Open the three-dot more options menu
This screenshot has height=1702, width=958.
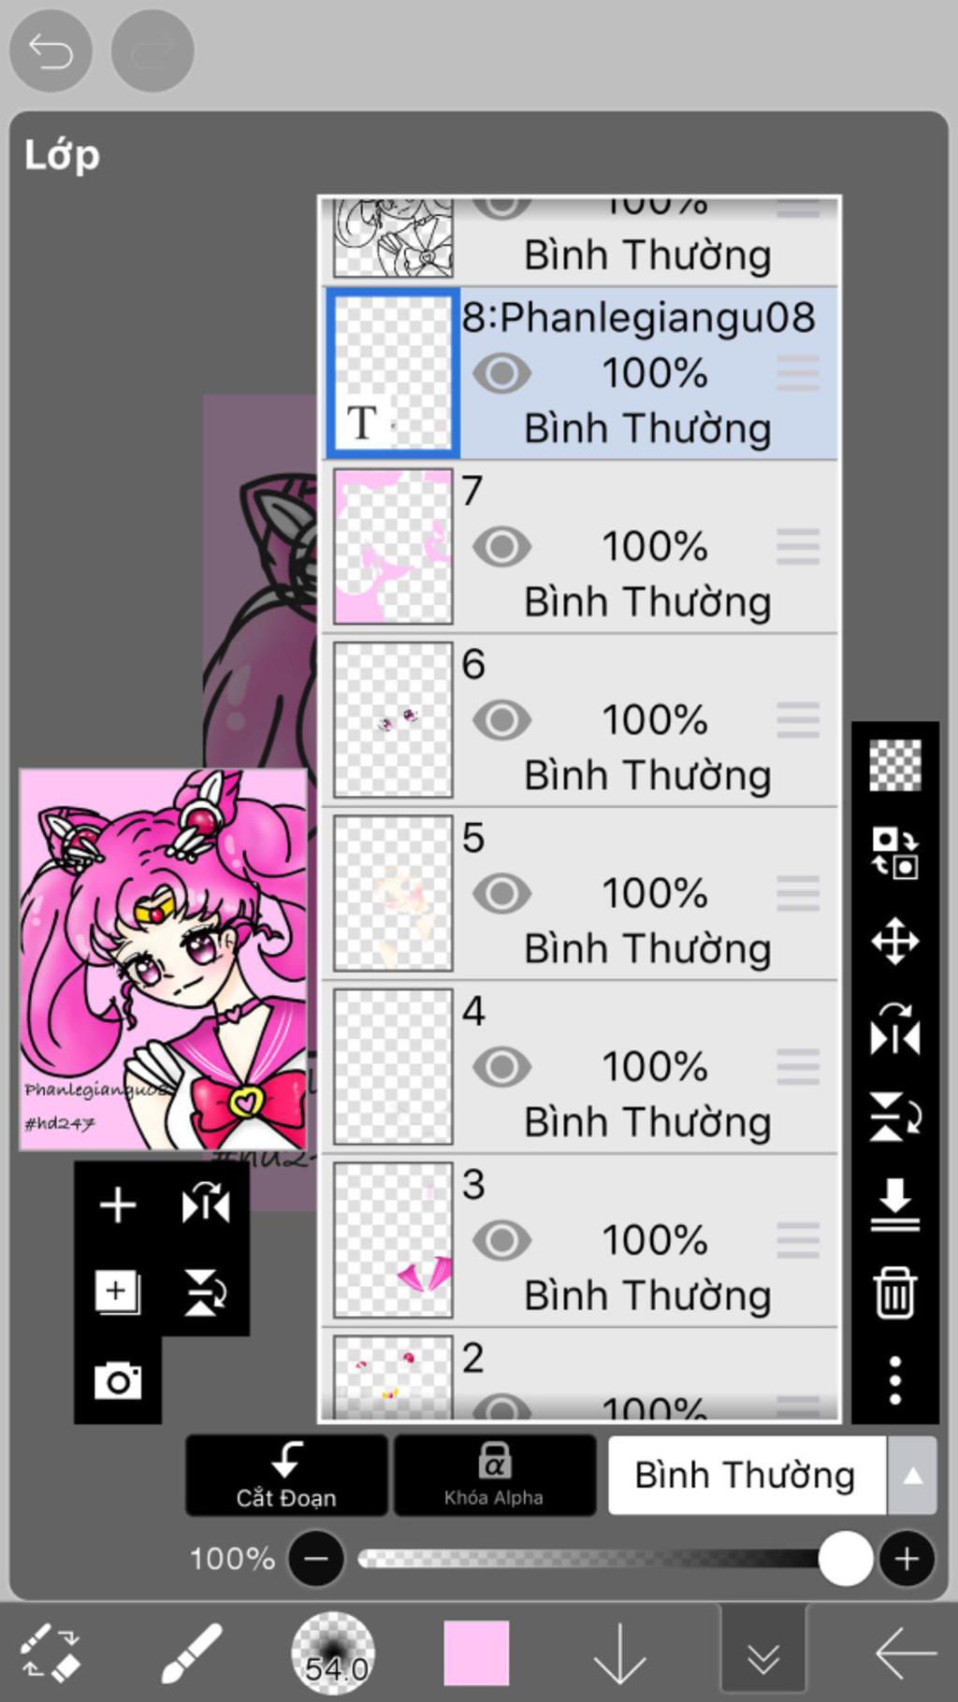tap(895, 1379)
